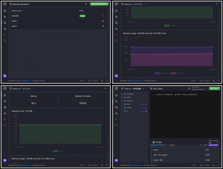Viewport: 223px width, 169px height.
Task: Expand the customers table in the tree
Action: pyautogui.click(x=122, y=94)
